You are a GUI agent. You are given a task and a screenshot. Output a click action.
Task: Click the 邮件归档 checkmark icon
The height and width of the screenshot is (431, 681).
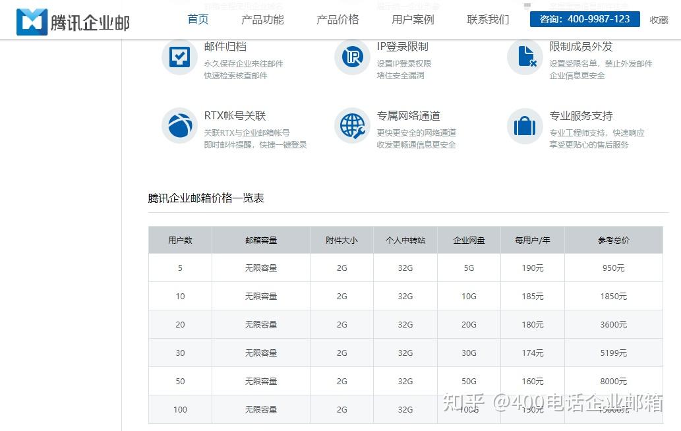(x=179, y=57)
